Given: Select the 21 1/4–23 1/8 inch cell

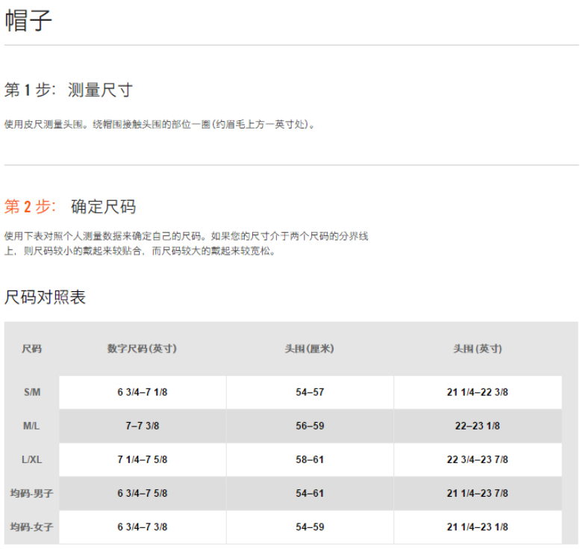Looking at the screenshot, I should pos(477,527).
